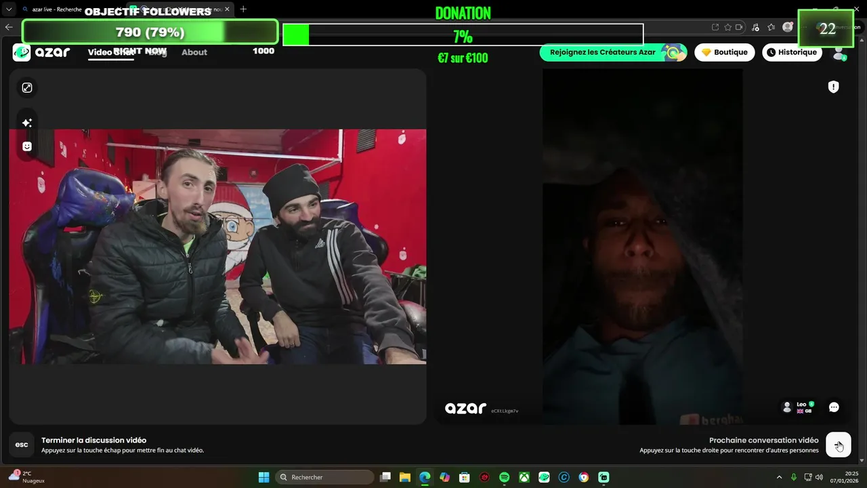Go back with browser back arrow

(x=9, y=27)
